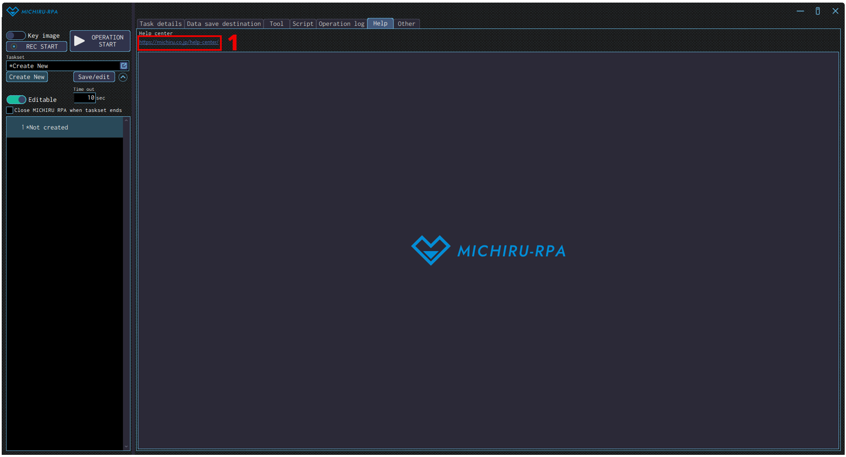
Task: Close the MICHIRU-RPA window
Action: (835, 11)
